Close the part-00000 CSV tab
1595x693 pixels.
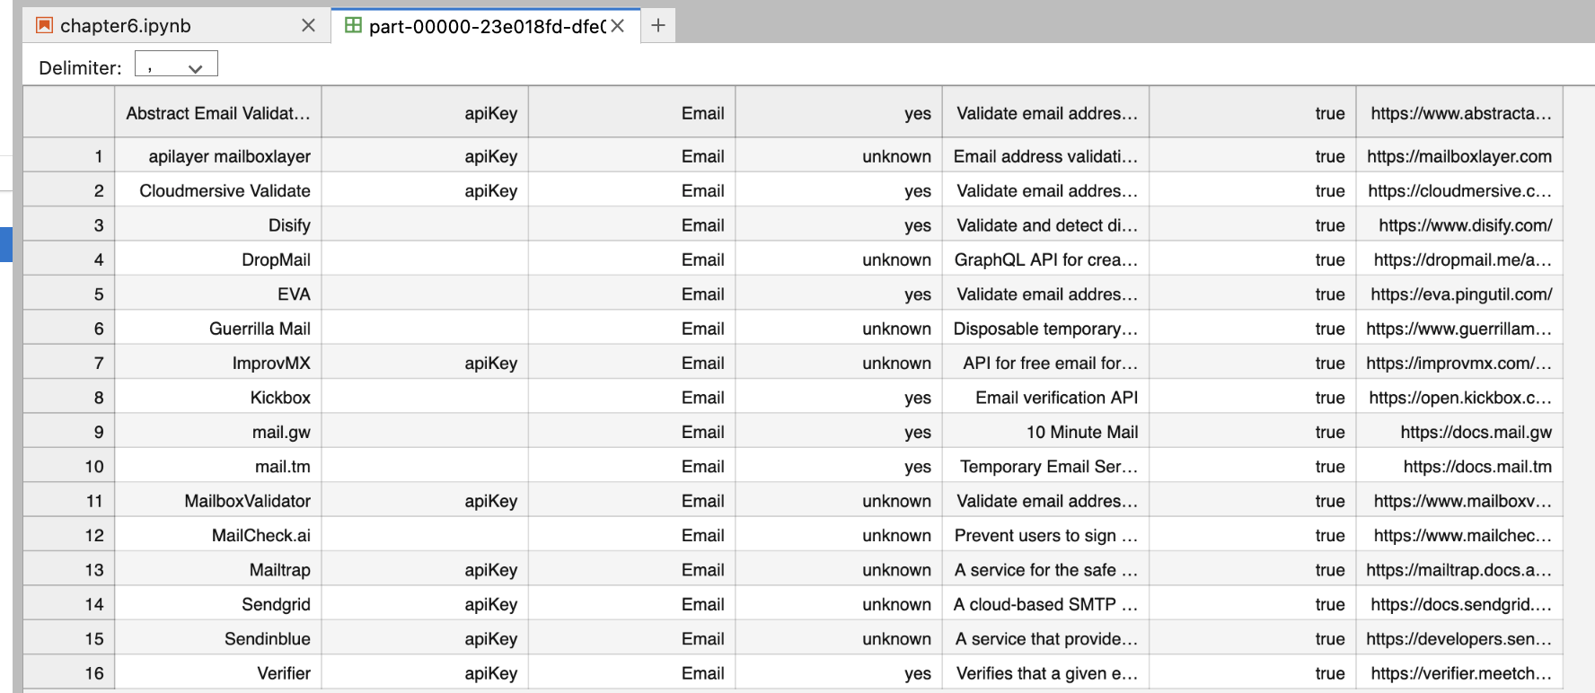618,26
